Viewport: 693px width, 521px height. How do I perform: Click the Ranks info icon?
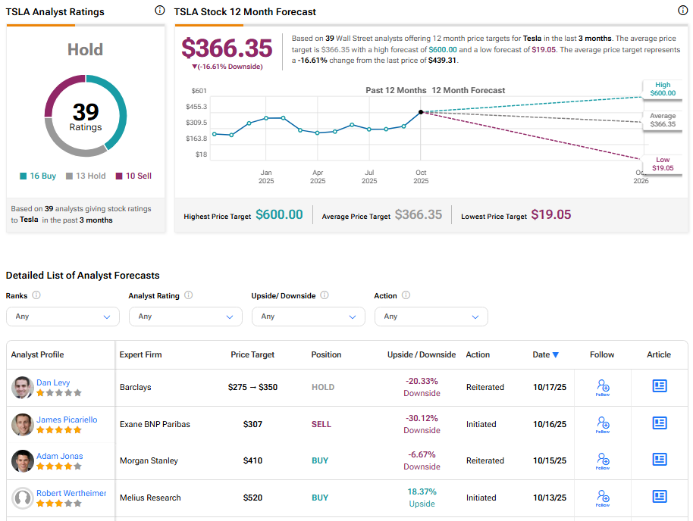pos(36,295)
